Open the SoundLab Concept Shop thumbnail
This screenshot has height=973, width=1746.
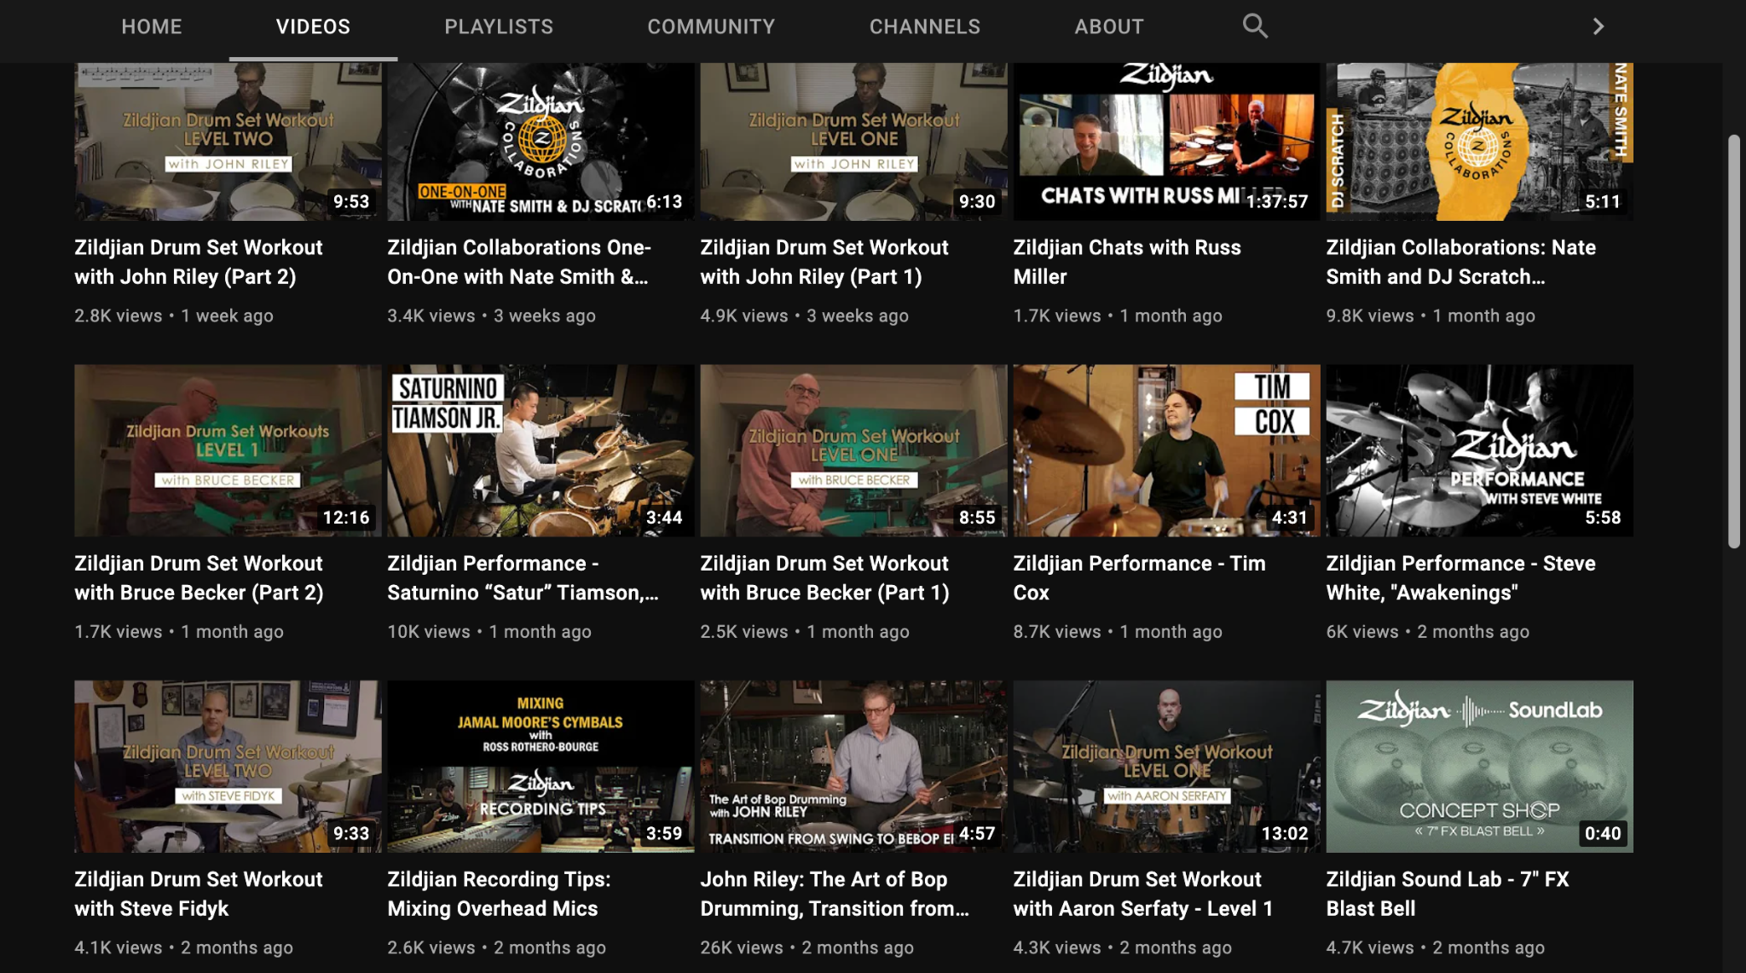click(1478, 766)
